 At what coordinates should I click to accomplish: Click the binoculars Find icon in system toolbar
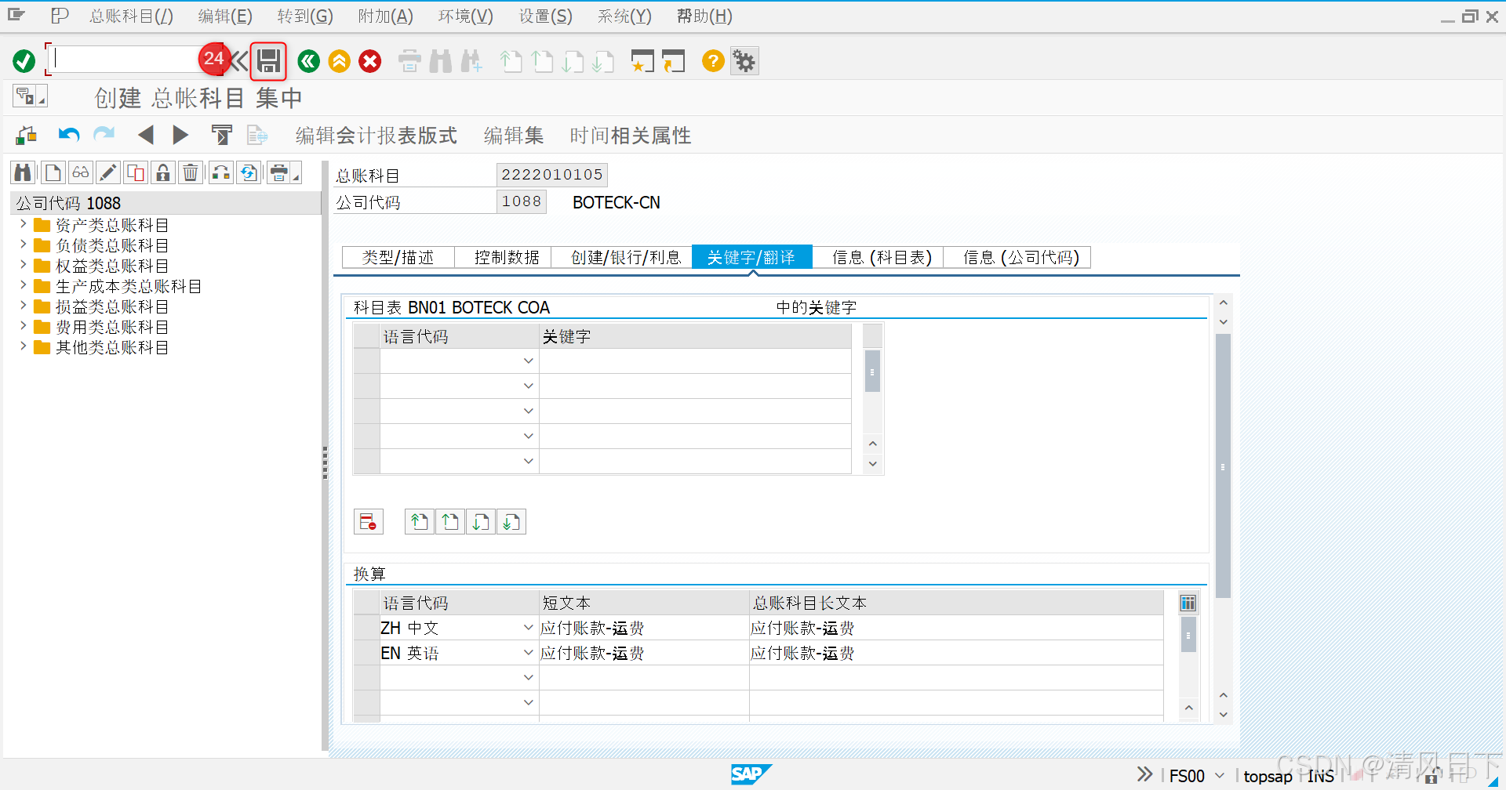pos(440,61)
